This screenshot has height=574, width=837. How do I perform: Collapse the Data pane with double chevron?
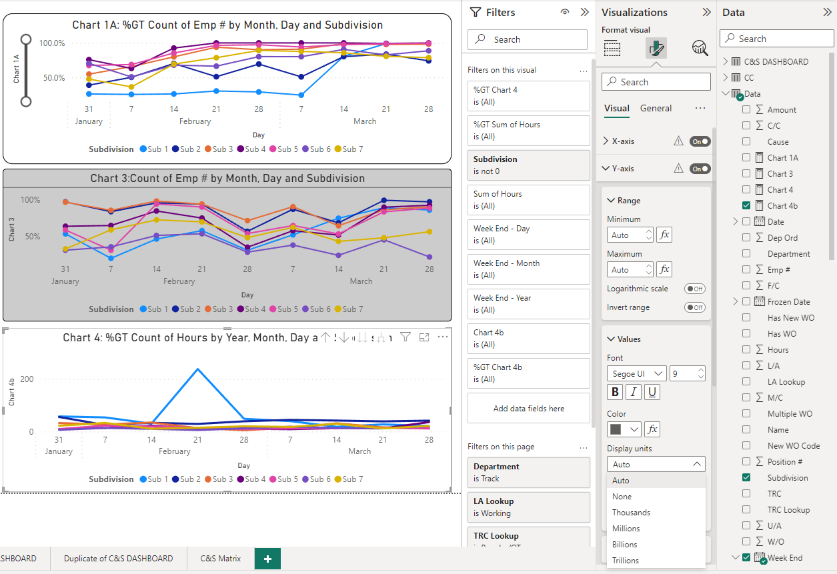point(828,12)
